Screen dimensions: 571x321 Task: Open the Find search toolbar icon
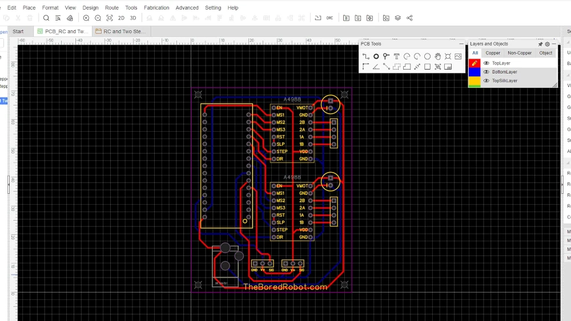click(46, 18)
